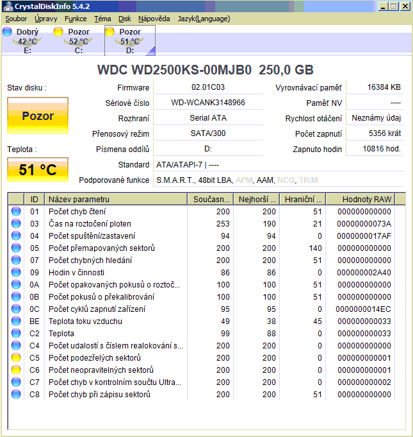The width and height of the screenshot is (413, 437).
Task: Click RAW value 00000000073A for attribute 03
Action: coord(364,223)
